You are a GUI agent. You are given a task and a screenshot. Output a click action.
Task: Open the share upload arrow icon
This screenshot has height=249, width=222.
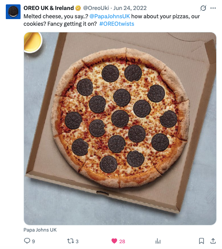(213, 241)
